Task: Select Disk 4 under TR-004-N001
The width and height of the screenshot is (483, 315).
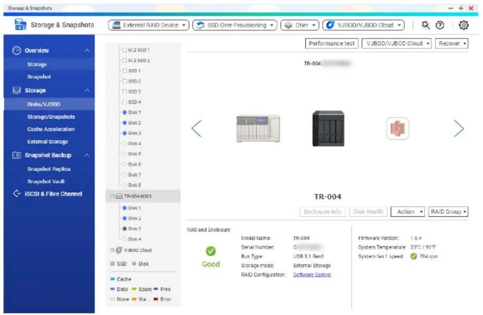Action: (x=132, y=239)
